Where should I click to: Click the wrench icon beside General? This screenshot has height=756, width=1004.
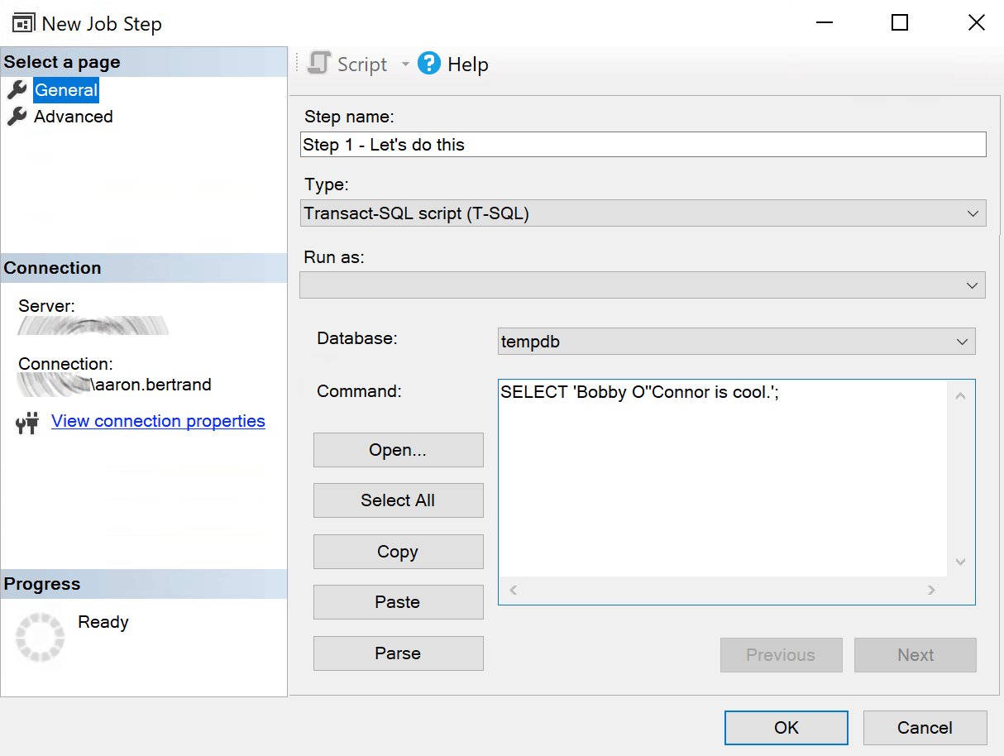pos(17,90)
